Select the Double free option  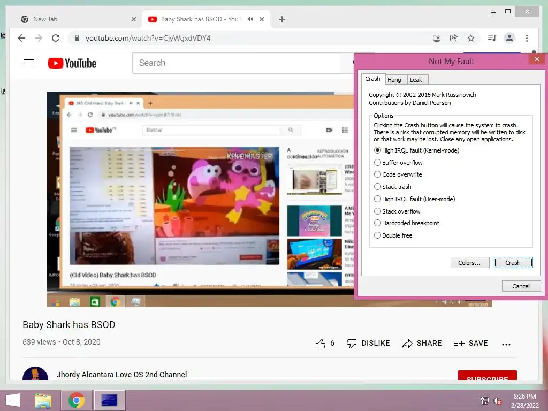pos(393,235)
